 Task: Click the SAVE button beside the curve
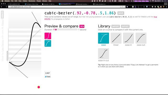[121, 13]
